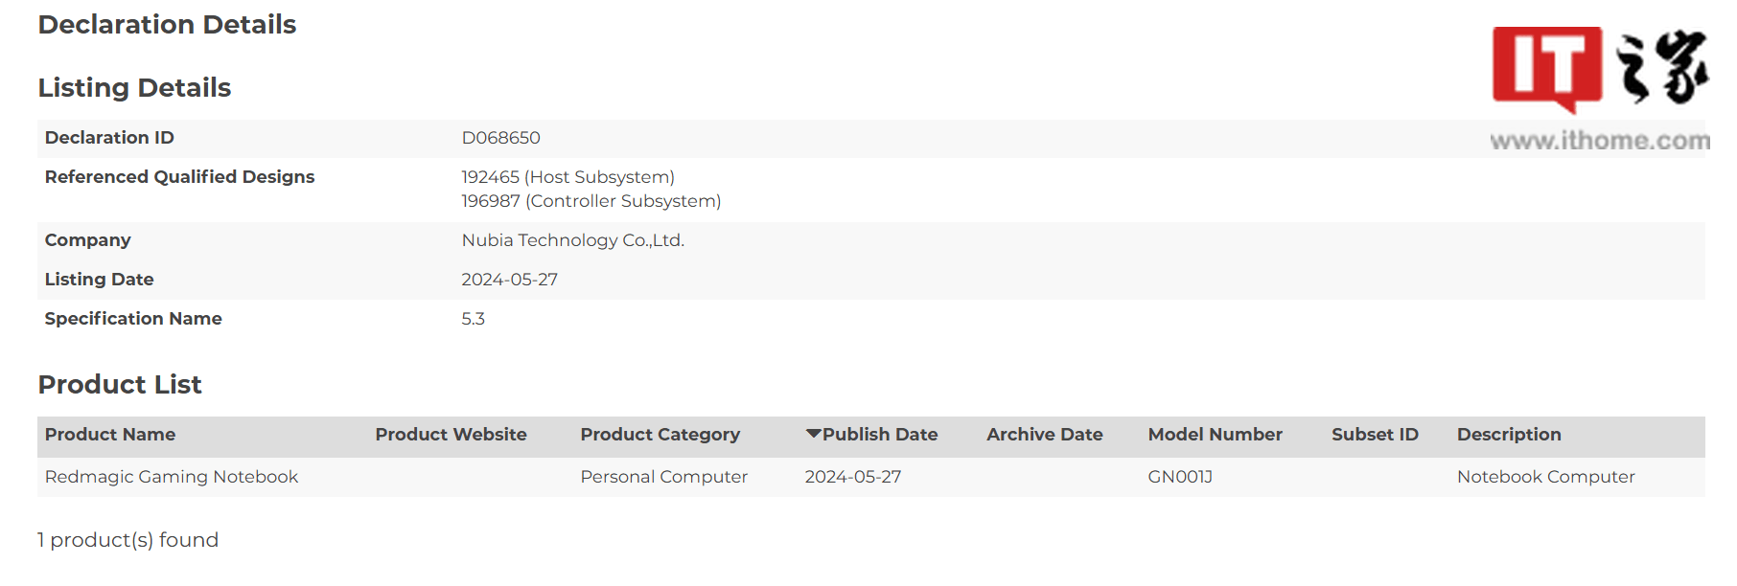Sort by Product Category column header
Image resolution: width=1737 pixels, height=586 pixels.
pyautogui.click(x=660, y=435)
